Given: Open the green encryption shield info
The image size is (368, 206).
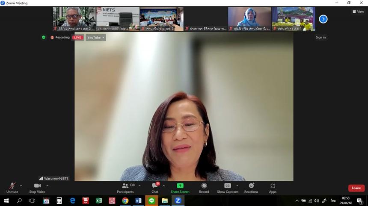Looking at the screenshot, I should tap(44, 37).
